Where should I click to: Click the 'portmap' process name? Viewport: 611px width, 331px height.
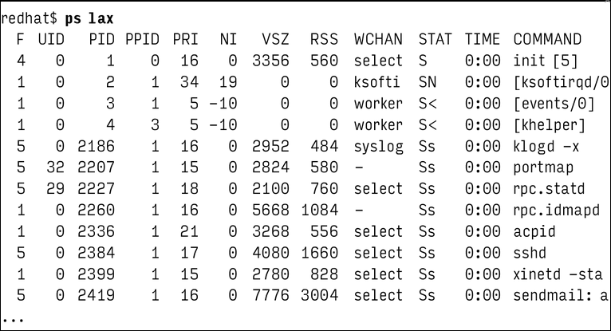tap(543, 167)
